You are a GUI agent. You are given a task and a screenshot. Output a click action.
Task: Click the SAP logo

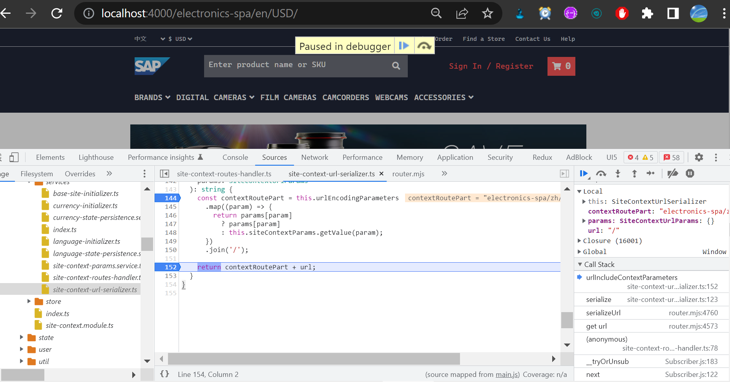[x=152, y=66]
